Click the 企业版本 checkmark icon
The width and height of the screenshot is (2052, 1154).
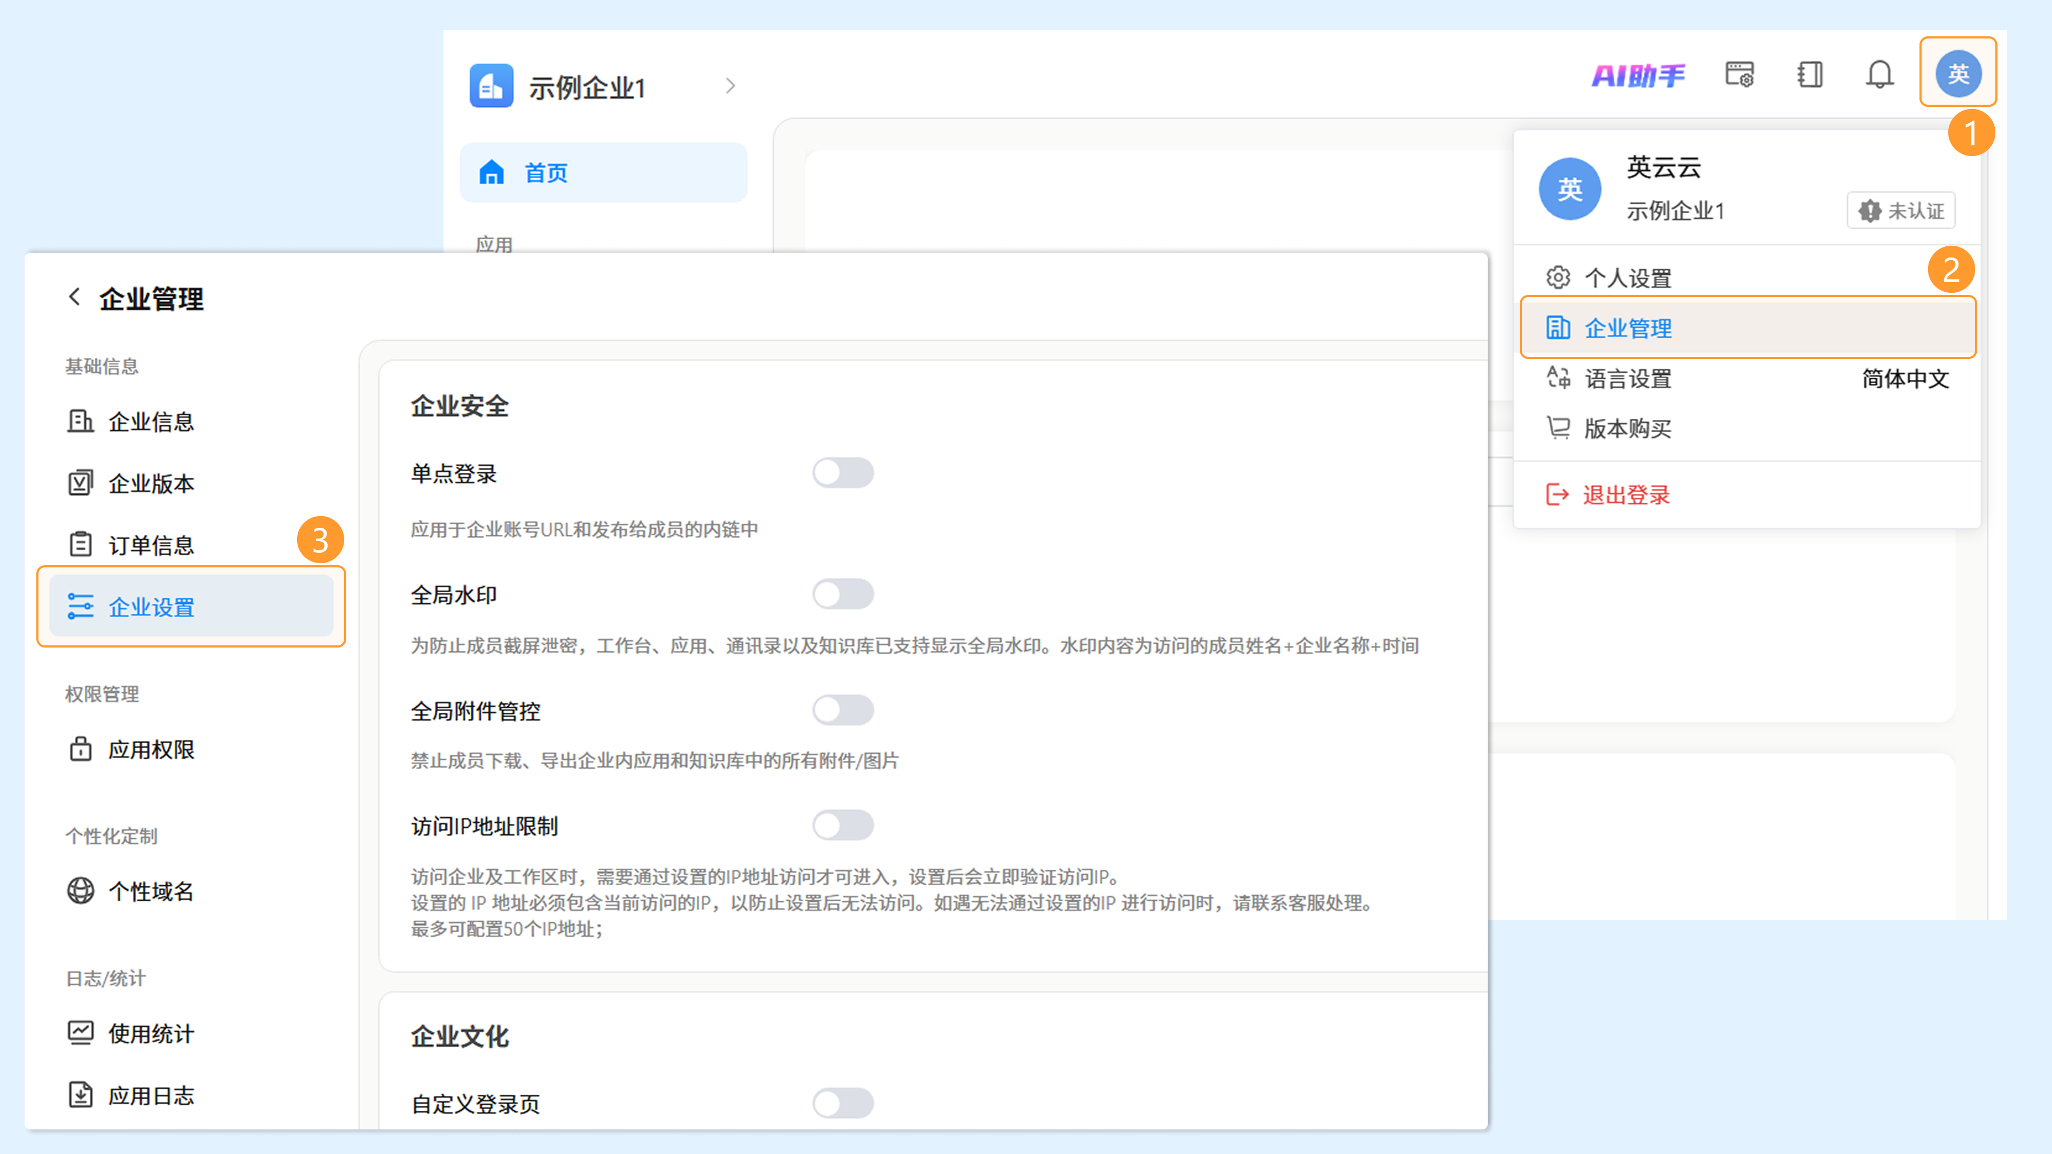[80, 484]
